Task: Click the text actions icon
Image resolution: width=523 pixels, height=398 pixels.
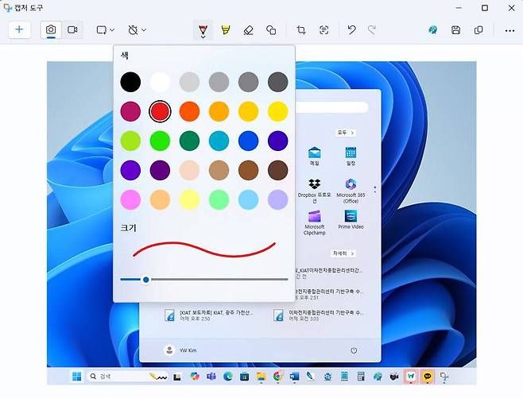Action: (x=324, y=30)
